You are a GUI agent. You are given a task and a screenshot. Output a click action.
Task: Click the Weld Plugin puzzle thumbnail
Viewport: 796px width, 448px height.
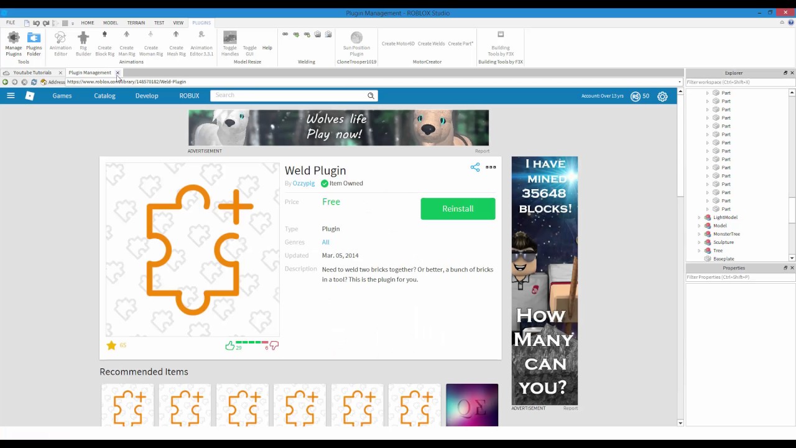(193, 250)
